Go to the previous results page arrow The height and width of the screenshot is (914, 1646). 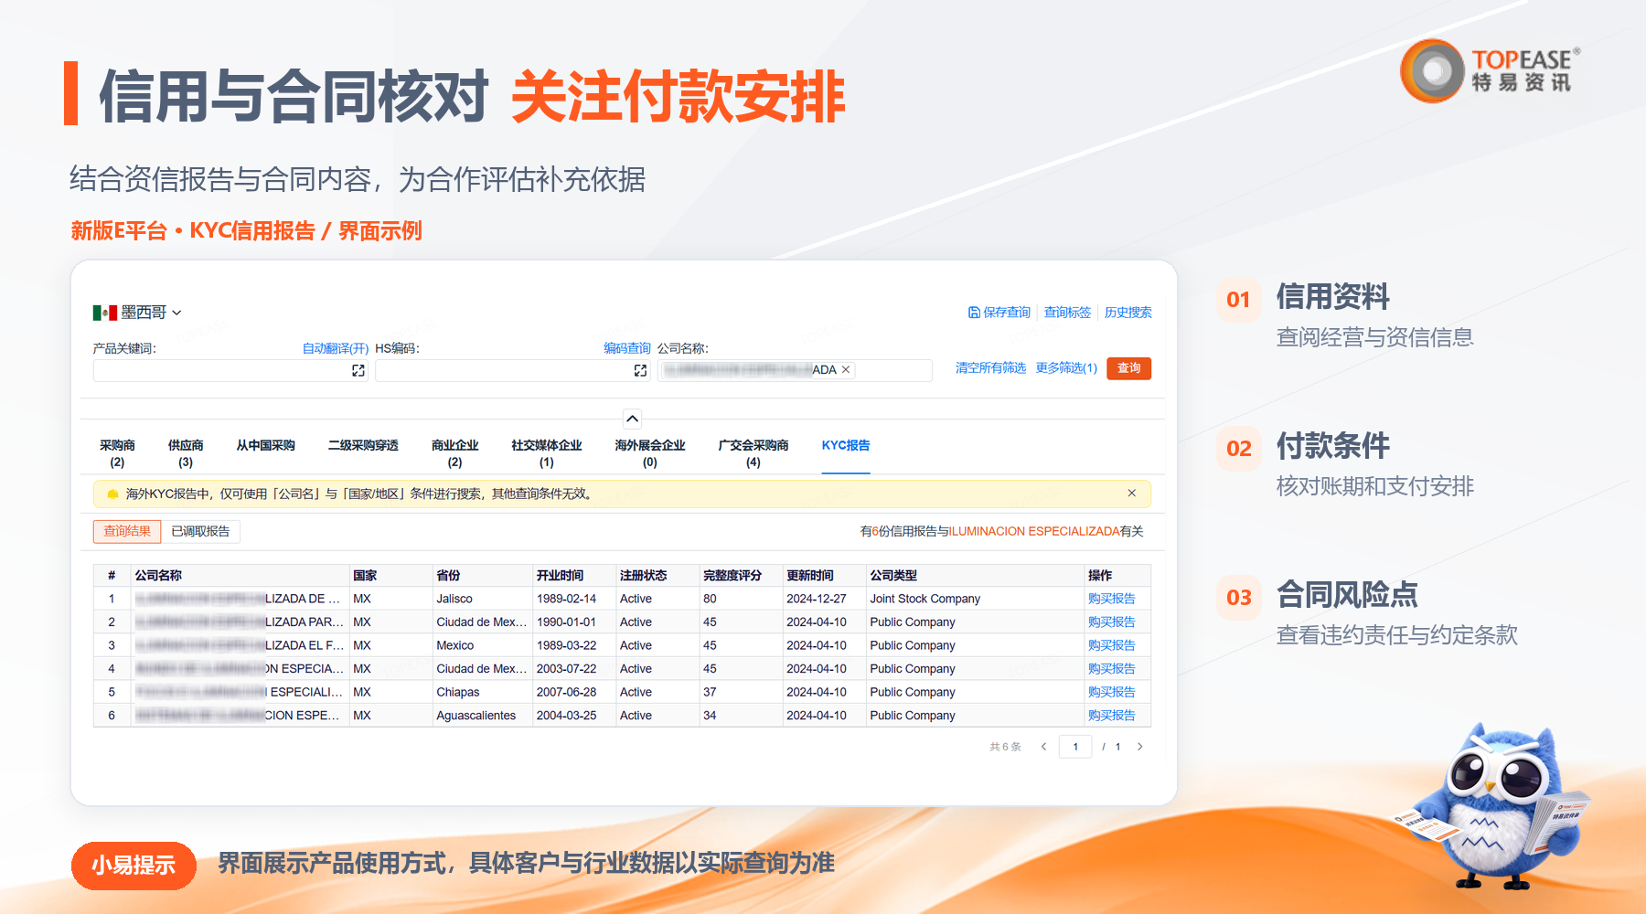(1043, 747)
